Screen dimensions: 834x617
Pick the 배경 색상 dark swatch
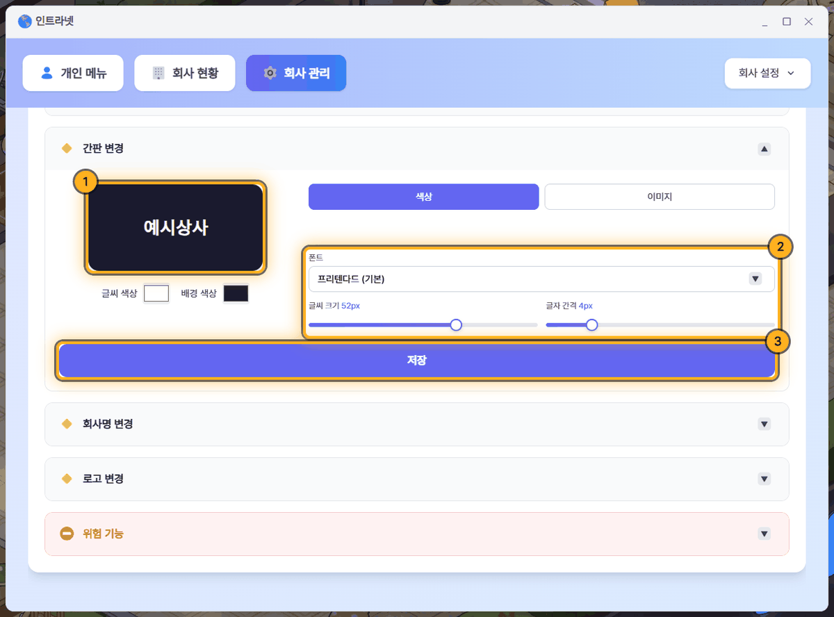[236, 293]
